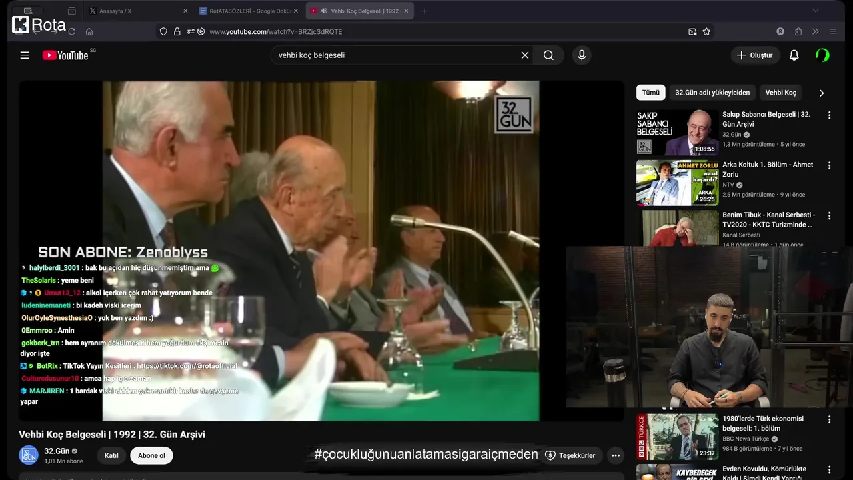The height and width of the screenshot is (480, 853).
Task: Click the 32.Gün watermark in video
Action: [x=514, y=115]
